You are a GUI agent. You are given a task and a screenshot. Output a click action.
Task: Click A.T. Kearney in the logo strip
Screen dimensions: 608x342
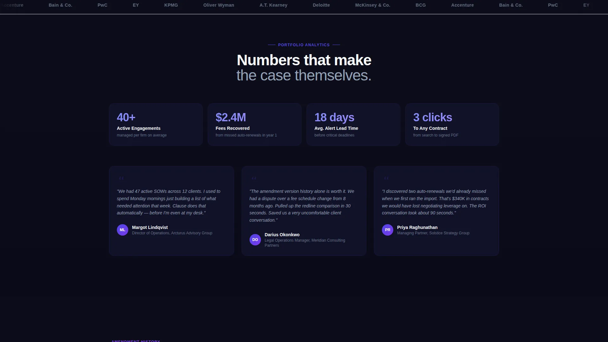tap(274, 5)
